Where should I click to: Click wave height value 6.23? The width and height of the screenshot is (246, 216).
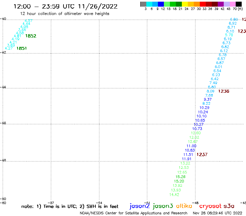[x=216, y=75]
